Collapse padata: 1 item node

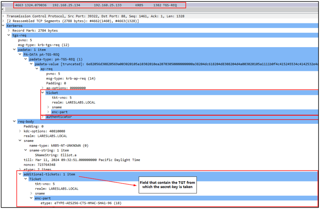click(14, 50)
